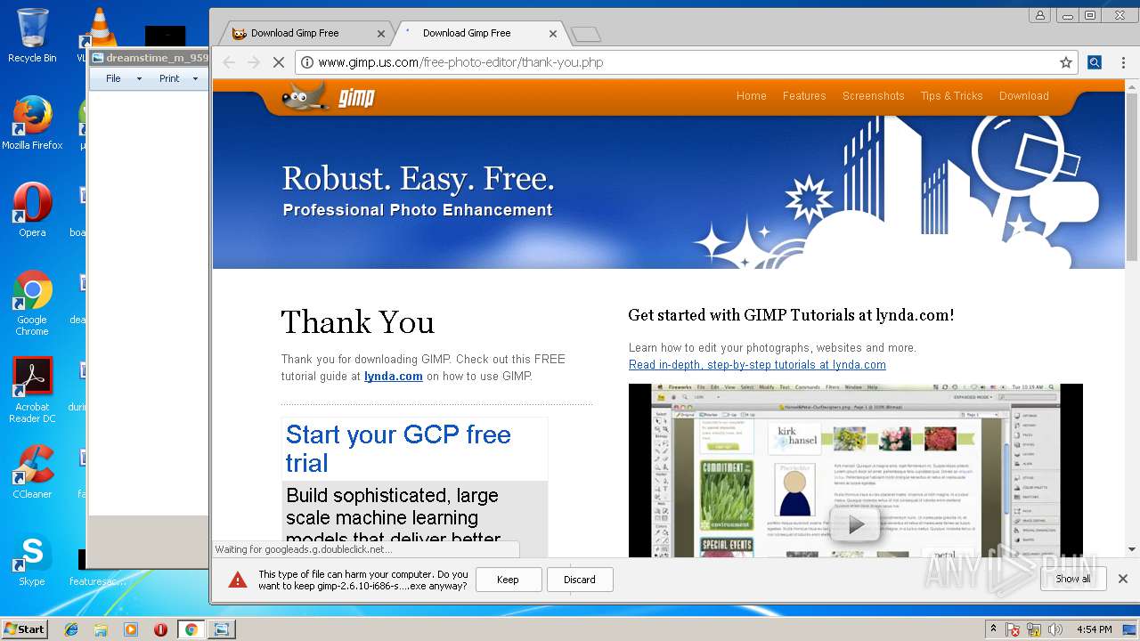Image resolution: width=1140 pixels, height=641 pixels.
Task: Go to Home in the site nav
Action: [x=751, y=96]
